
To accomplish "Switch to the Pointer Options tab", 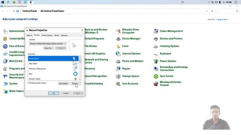I will [x=47, y=35].
